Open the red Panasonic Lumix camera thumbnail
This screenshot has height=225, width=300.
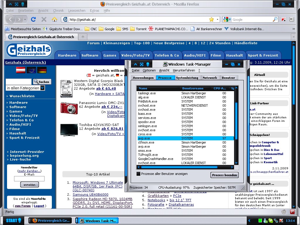69,108
